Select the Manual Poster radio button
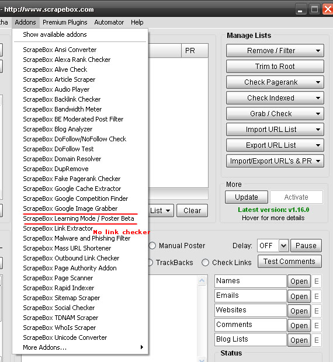 pos(152,246)
